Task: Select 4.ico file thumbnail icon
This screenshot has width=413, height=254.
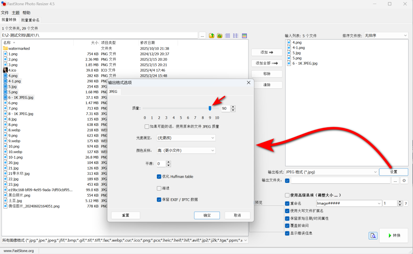Action: (5, 70)
